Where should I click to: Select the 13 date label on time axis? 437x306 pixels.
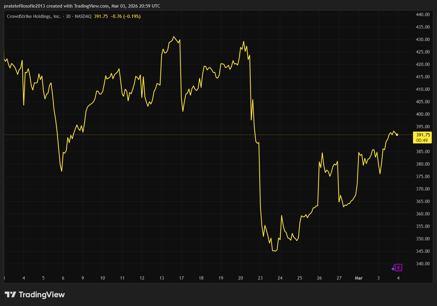click(x=162, y=278)
